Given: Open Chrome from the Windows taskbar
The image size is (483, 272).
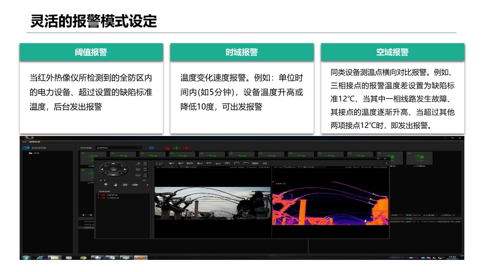Looking at the screenshot, I should coord(84,257).
